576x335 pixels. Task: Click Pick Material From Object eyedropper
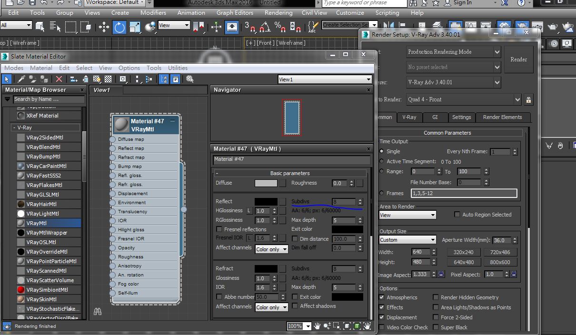[x=21, y=79]
